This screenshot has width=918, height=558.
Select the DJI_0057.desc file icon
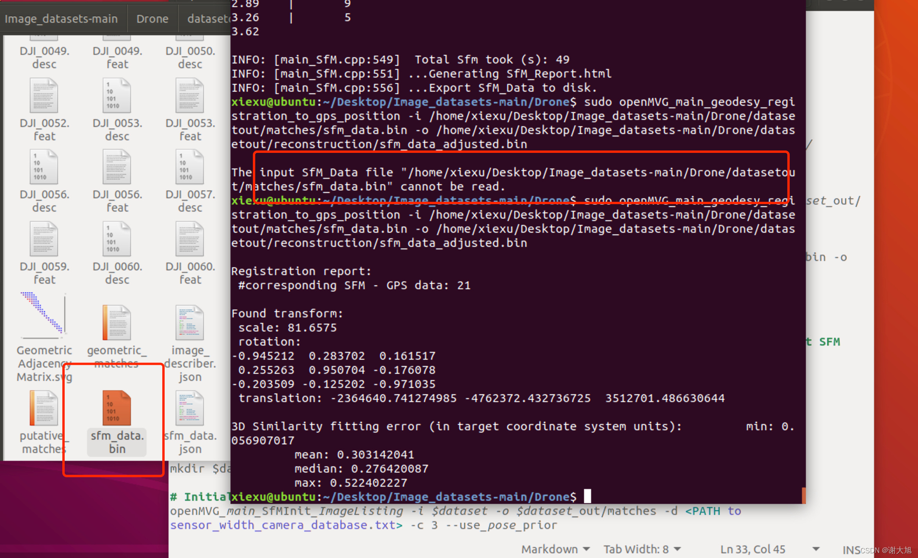tap(190, 167)
